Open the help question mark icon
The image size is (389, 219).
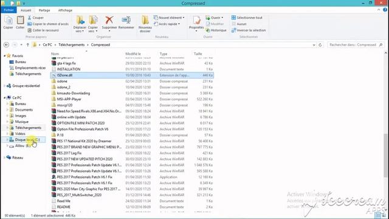[385, 10]
